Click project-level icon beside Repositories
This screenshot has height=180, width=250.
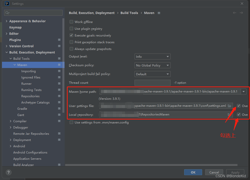59,96
